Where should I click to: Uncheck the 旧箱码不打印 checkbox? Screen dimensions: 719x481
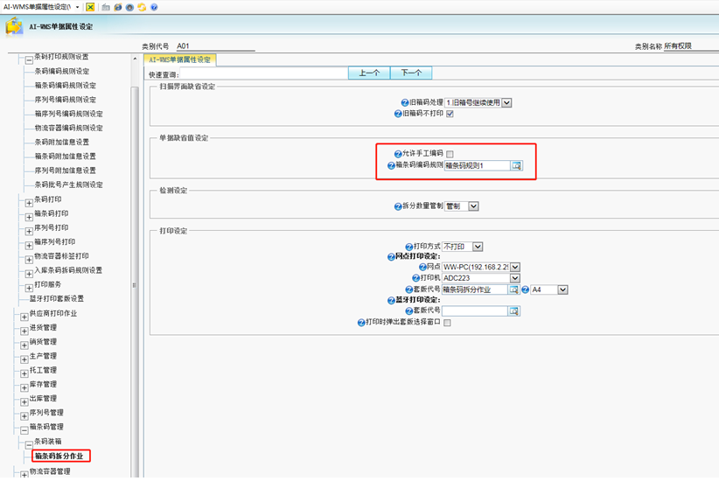tap(450, 114)
